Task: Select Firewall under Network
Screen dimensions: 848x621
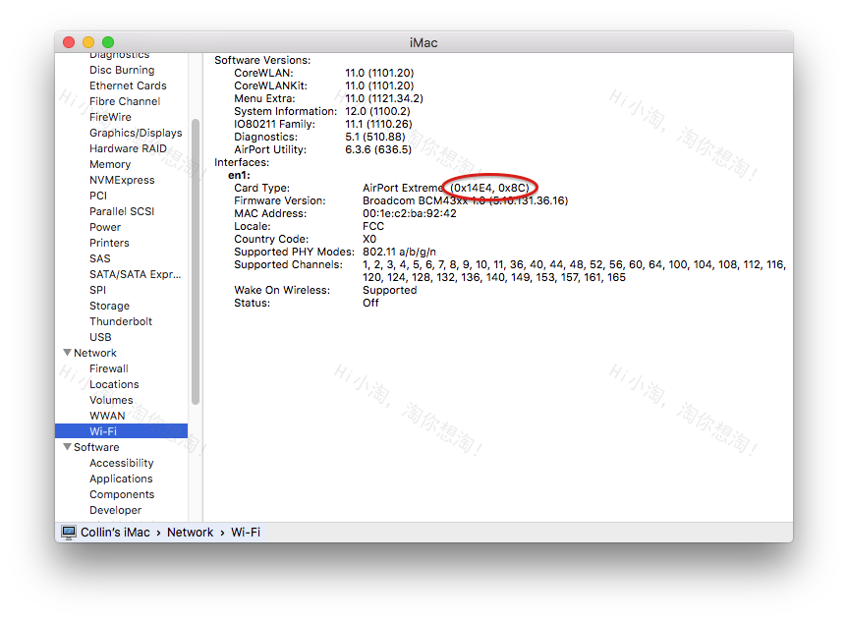Action: (108, 368)
